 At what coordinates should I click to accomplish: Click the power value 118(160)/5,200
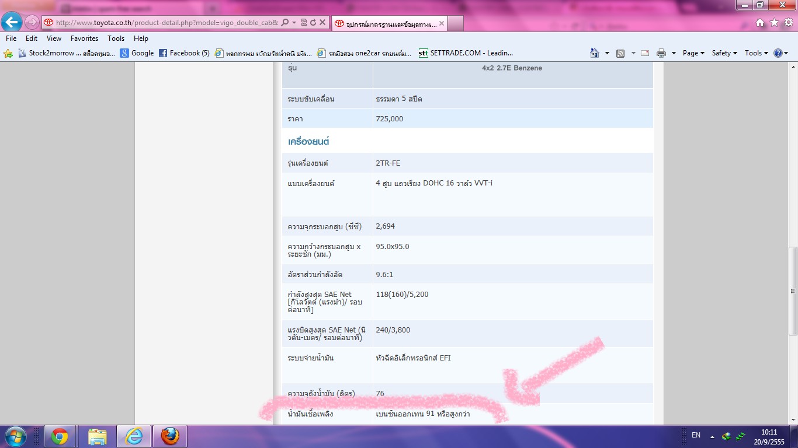(402, 295)
